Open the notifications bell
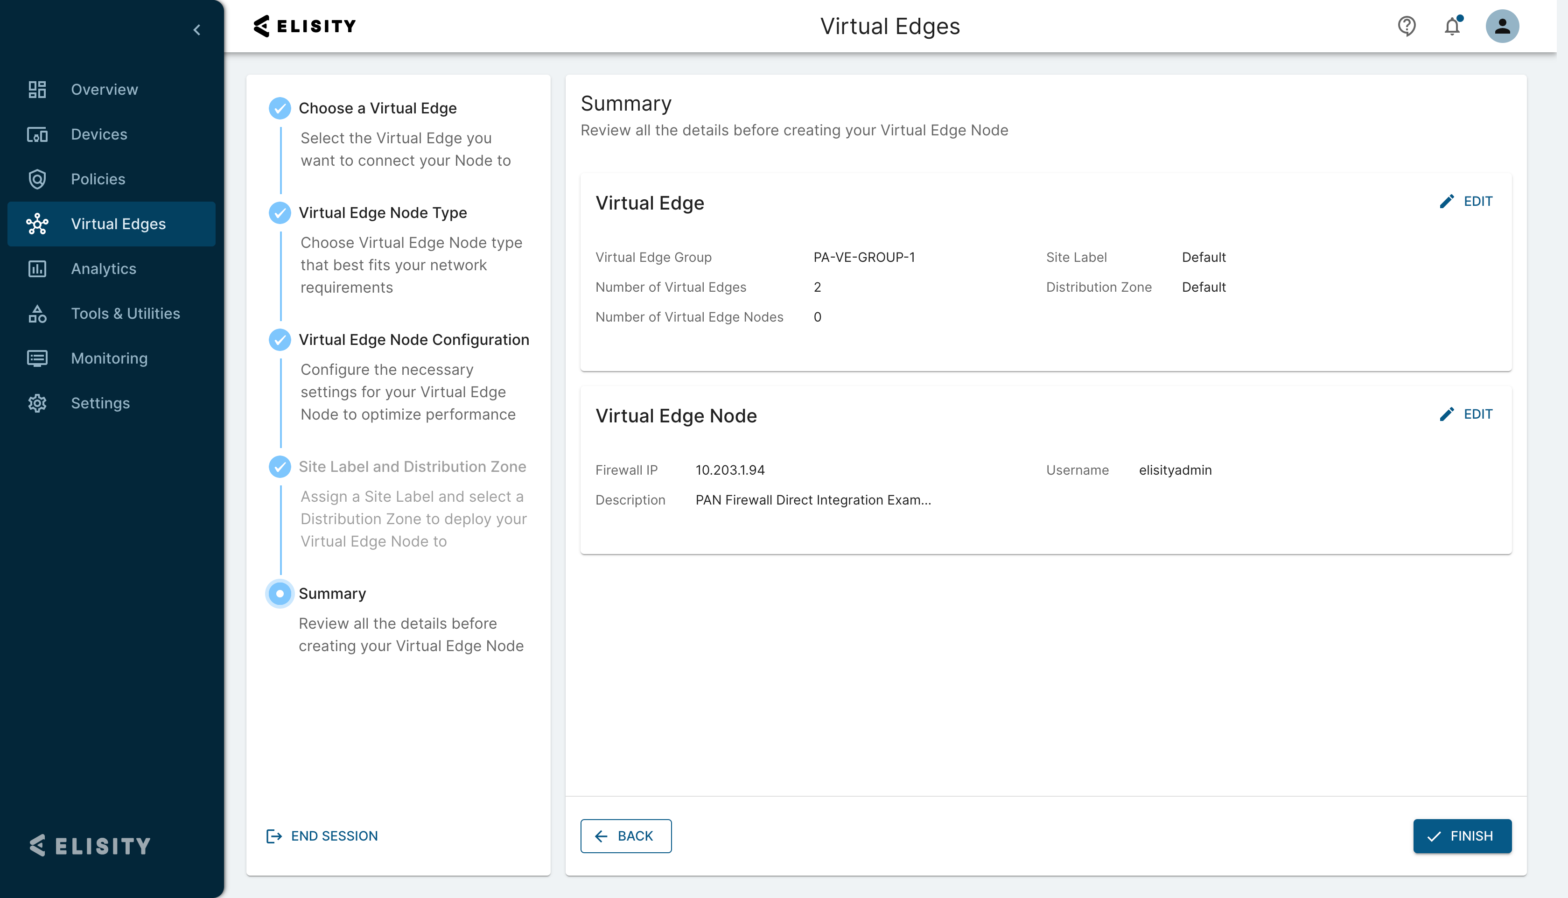1568x898 pixels. (x=1452, y=27)
